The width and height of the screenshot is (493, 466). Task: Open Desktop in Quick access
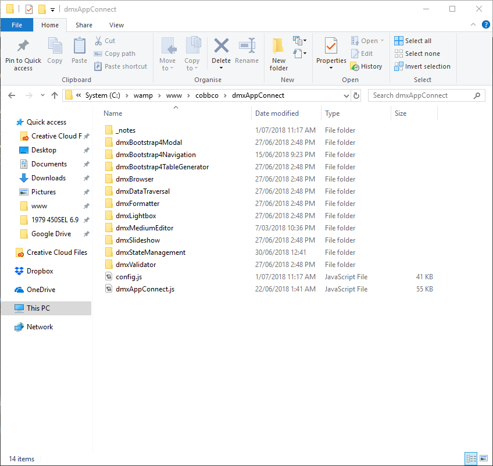coord(44,150)
